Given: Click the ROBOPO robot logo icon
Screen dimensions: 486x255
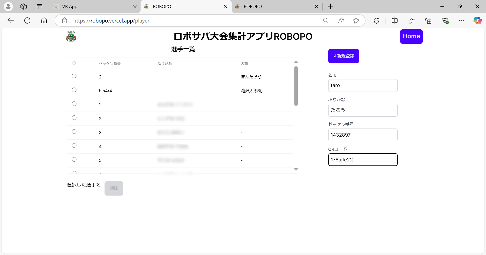Looking at the screenshot, I should click(x=71, y=36).
